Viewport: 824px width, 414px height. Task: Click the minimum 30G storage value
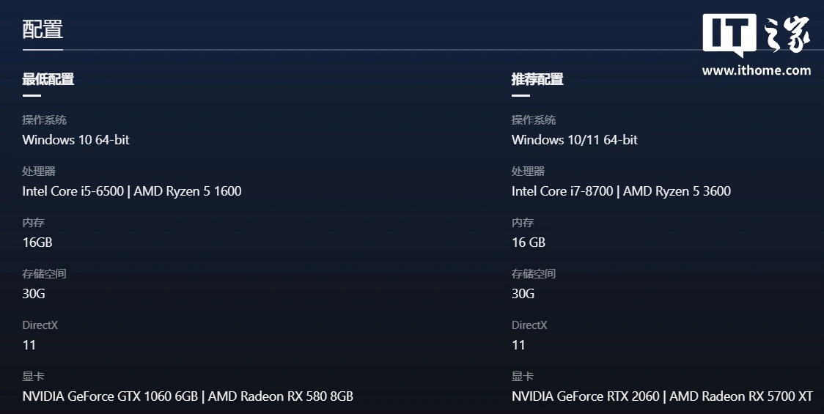click(x=34, y=294)
